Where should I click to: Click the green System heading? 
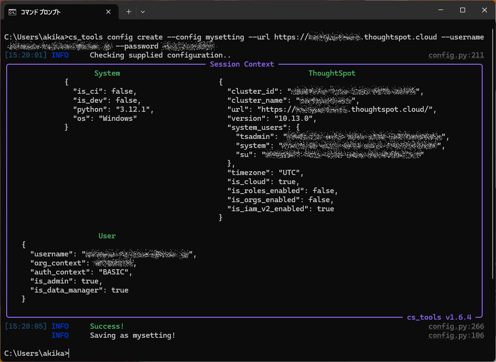[107, 73]
